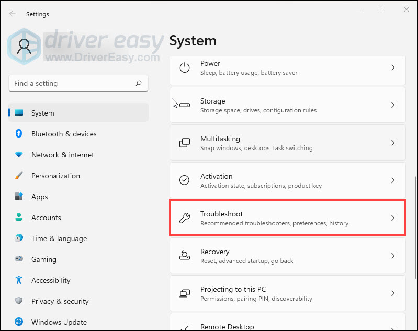Open Activation settings row

point(287,180)
